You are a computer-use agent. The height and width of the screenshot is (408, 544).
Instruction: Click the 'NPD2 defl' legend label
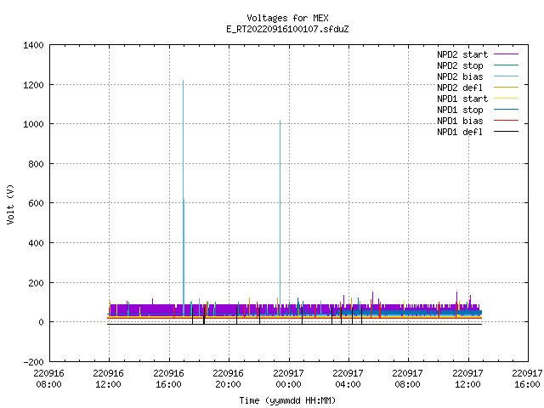pos(460,88)
